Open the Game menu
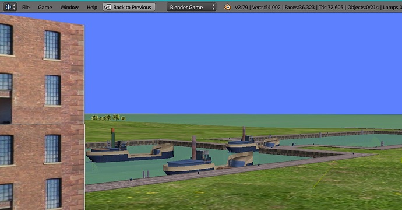This screenshot has width=402, height=210. (x=45, y=8)
